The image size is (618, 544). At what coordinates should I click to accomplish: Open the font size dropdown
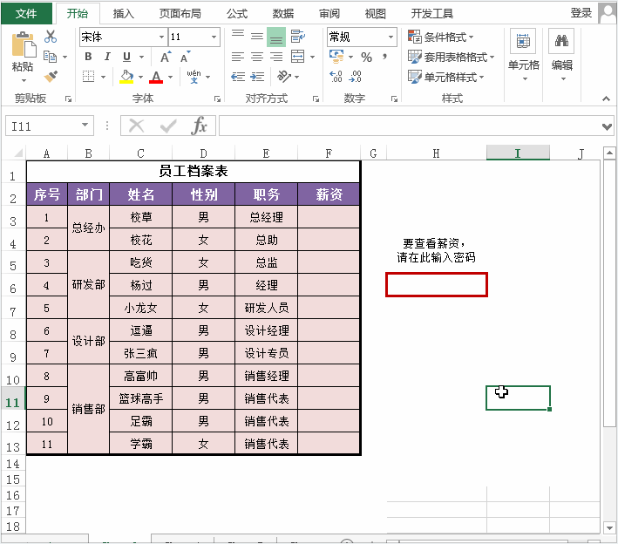coord(214,37)
